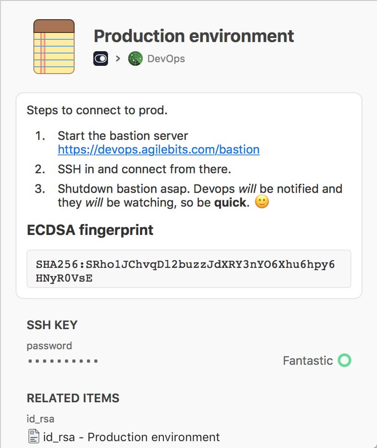Click the file icon beside id_rsa entry
377x448 pixels.
click(x=33, y=437)
